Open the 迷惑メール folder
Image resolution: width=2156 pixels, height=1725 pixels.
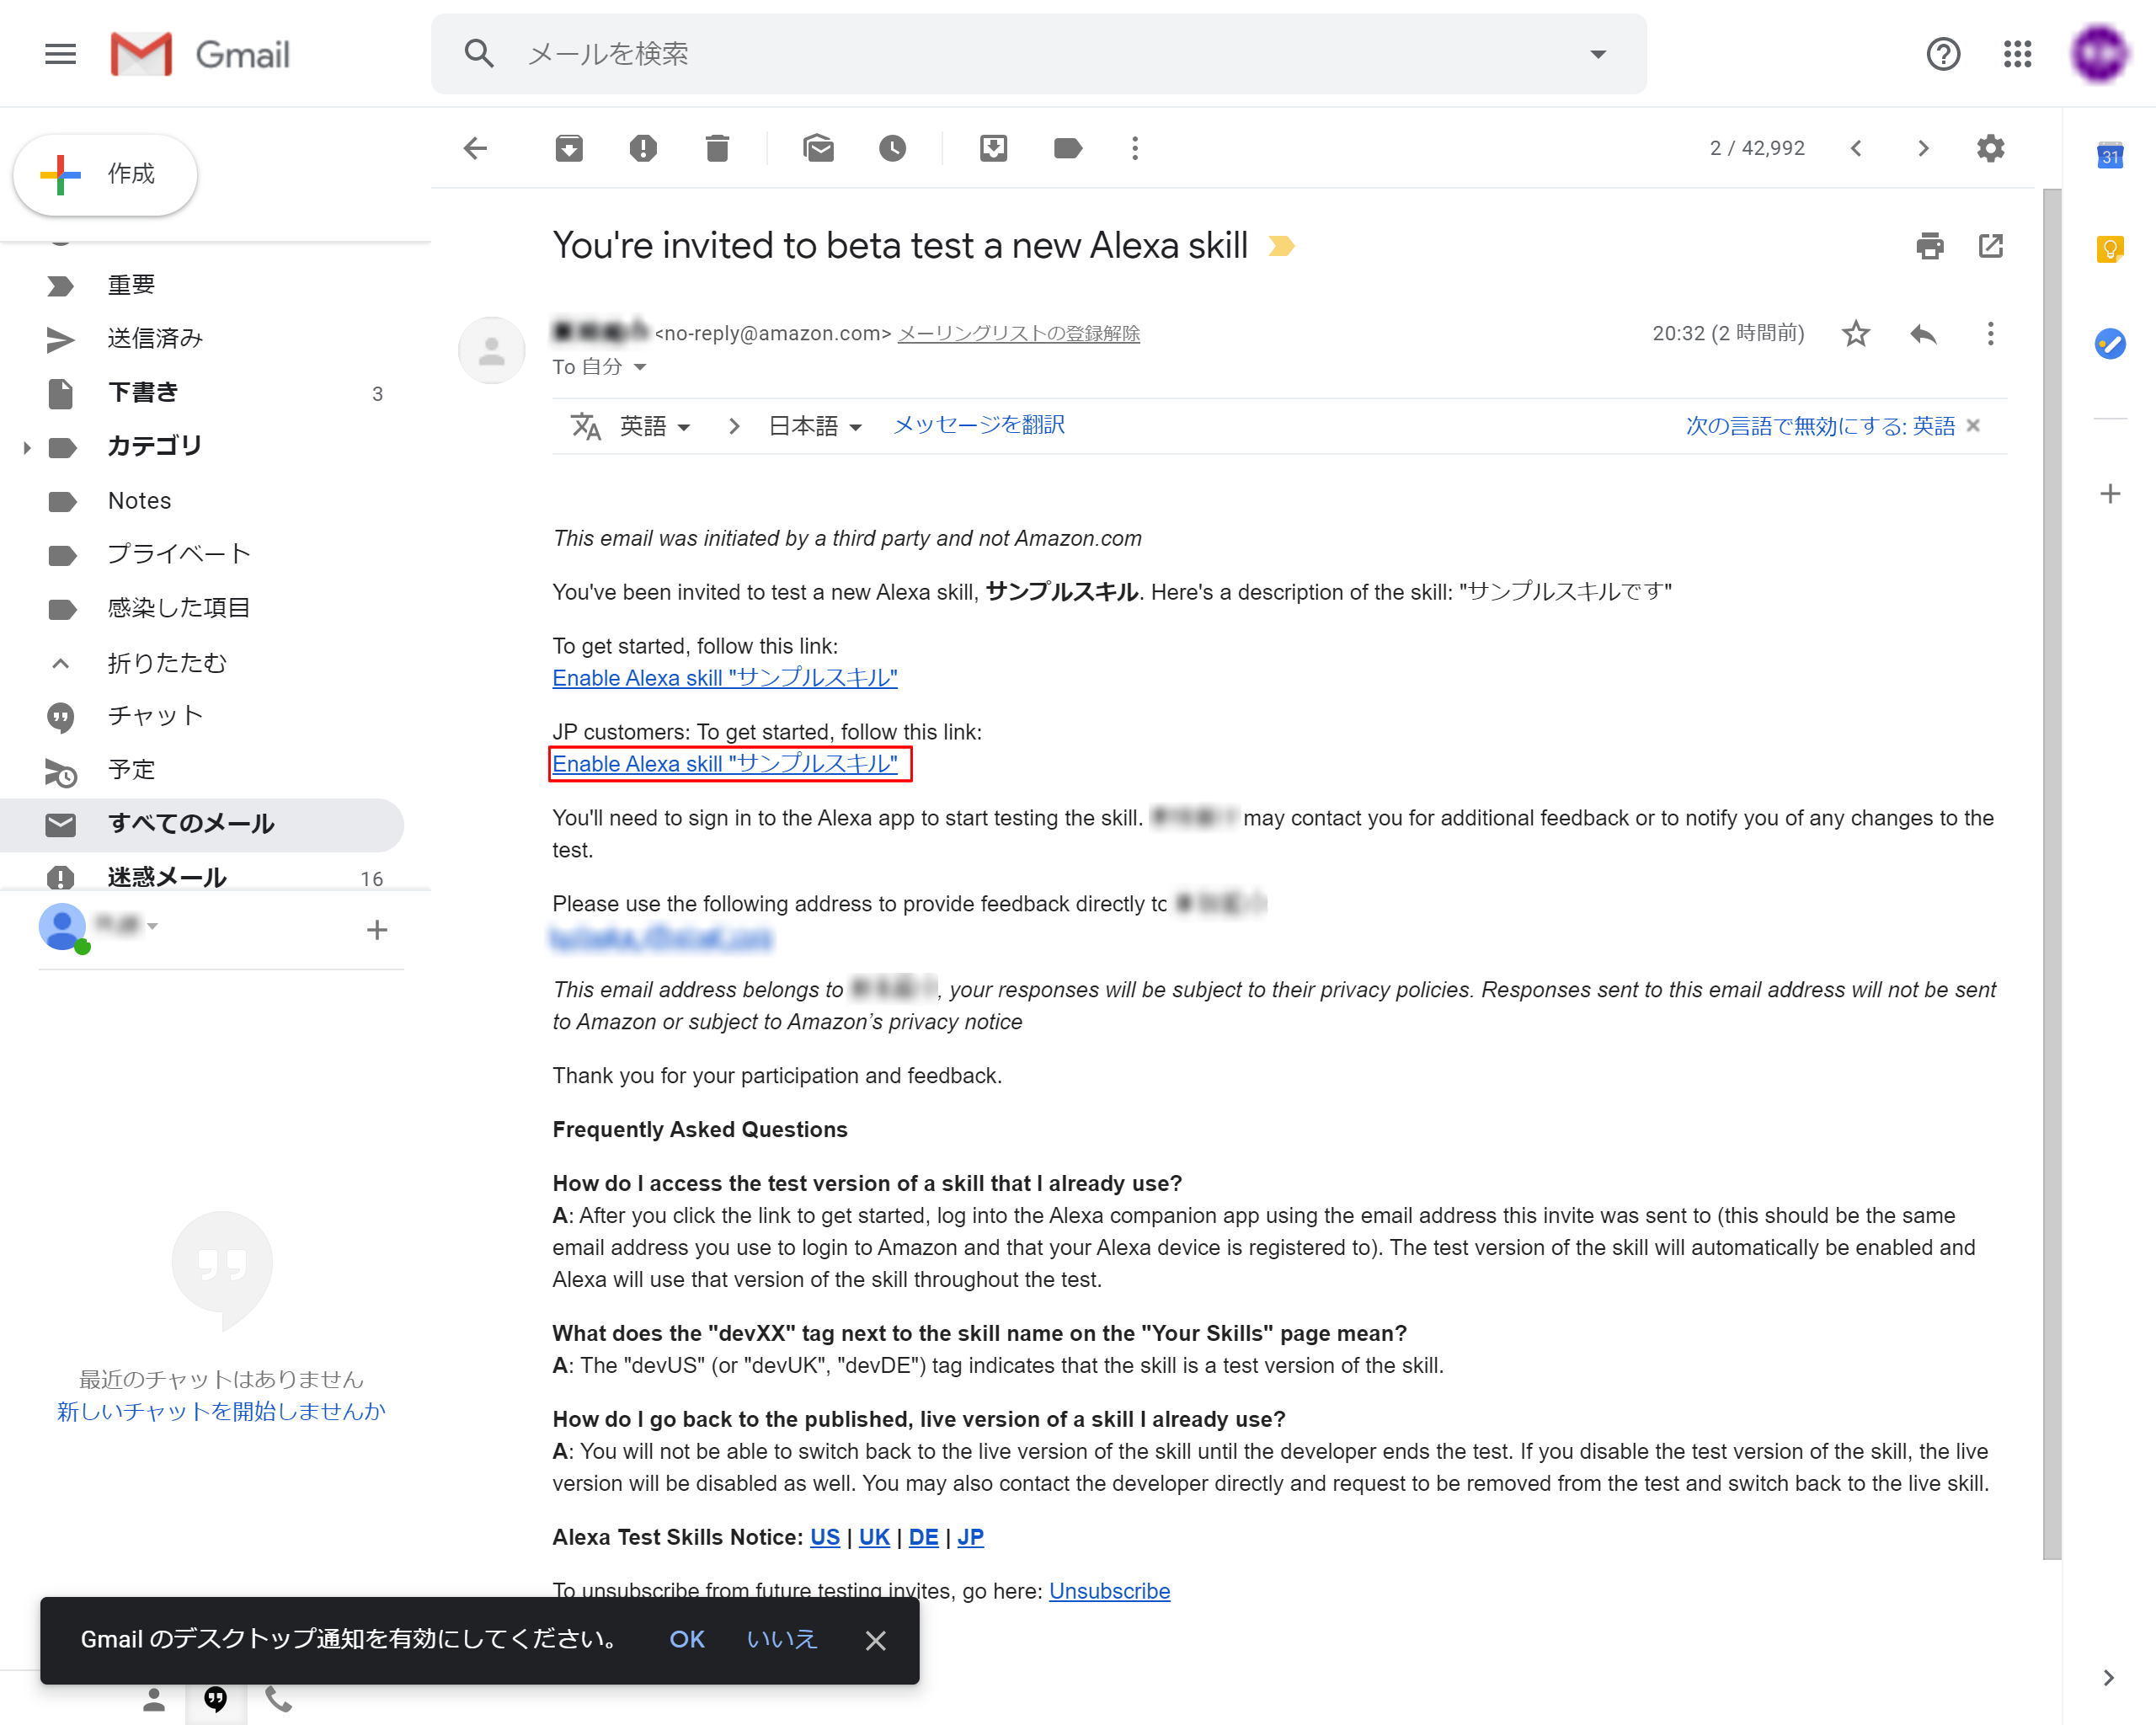tap(167, 877)
